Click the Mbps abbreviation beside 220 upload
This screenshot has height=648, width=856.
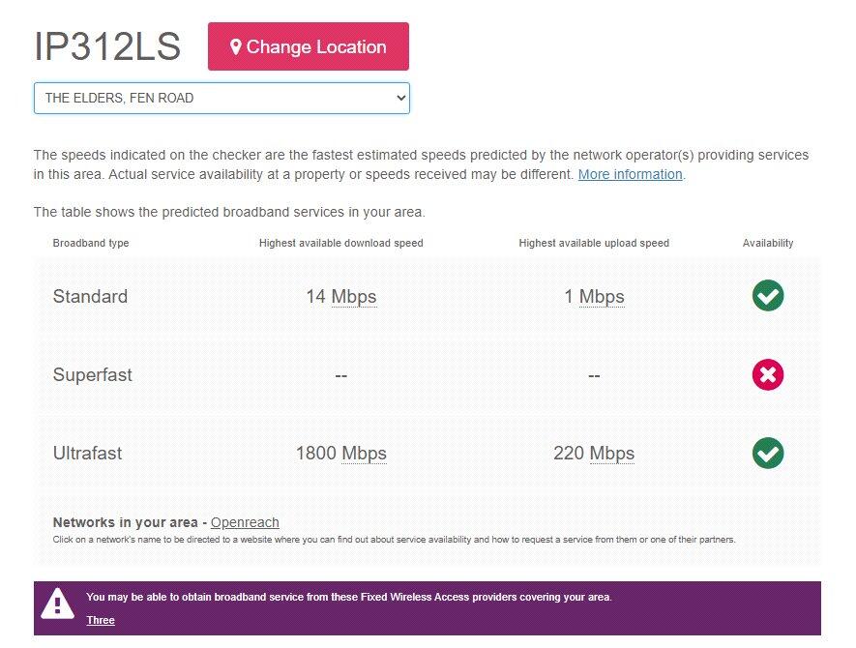point(612,453)
